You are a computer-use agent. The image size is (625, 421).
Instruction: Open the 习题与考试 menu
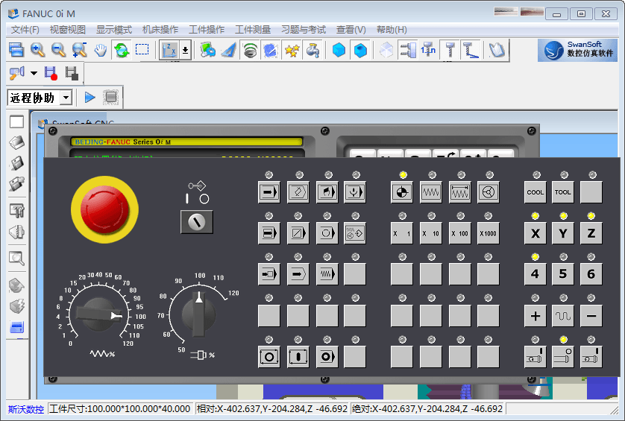tap(304, 30)
